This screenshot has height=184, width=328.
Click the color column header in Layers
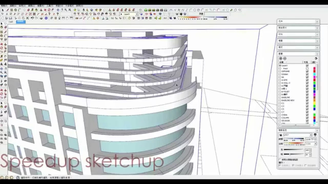pos(314,62)
